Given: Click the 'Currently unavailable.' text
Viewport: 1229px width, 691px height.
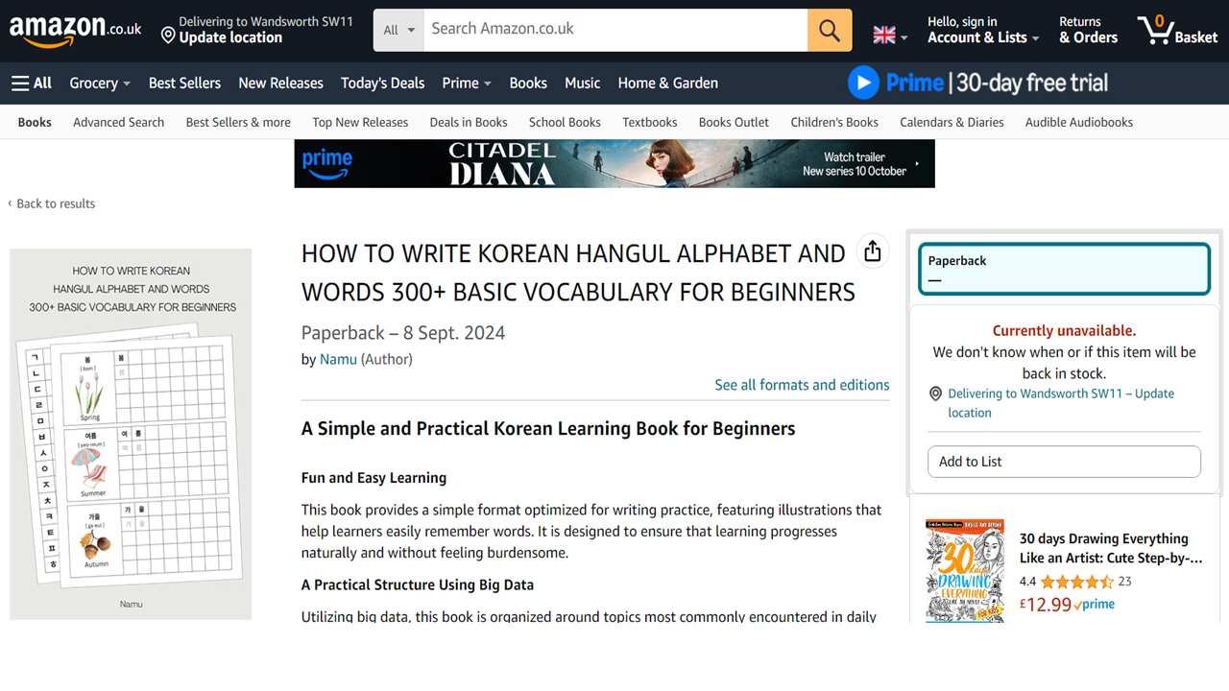Looking at the screenshot, I should click(1064, 330).
